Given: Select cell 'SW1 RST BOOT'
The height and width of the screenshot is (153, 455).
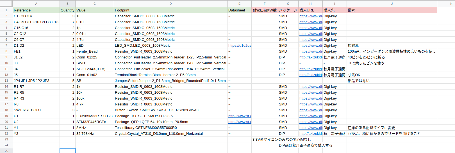Looking at the screenshot, I should pyautogui.click(x=36, y=110).
